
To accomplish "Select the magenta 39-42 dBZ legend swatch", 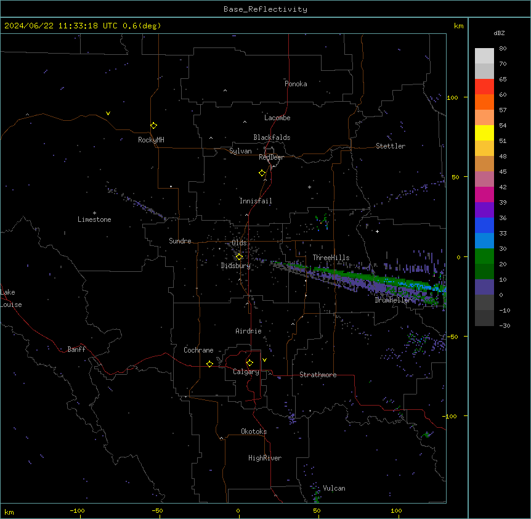I will [484, 194].
